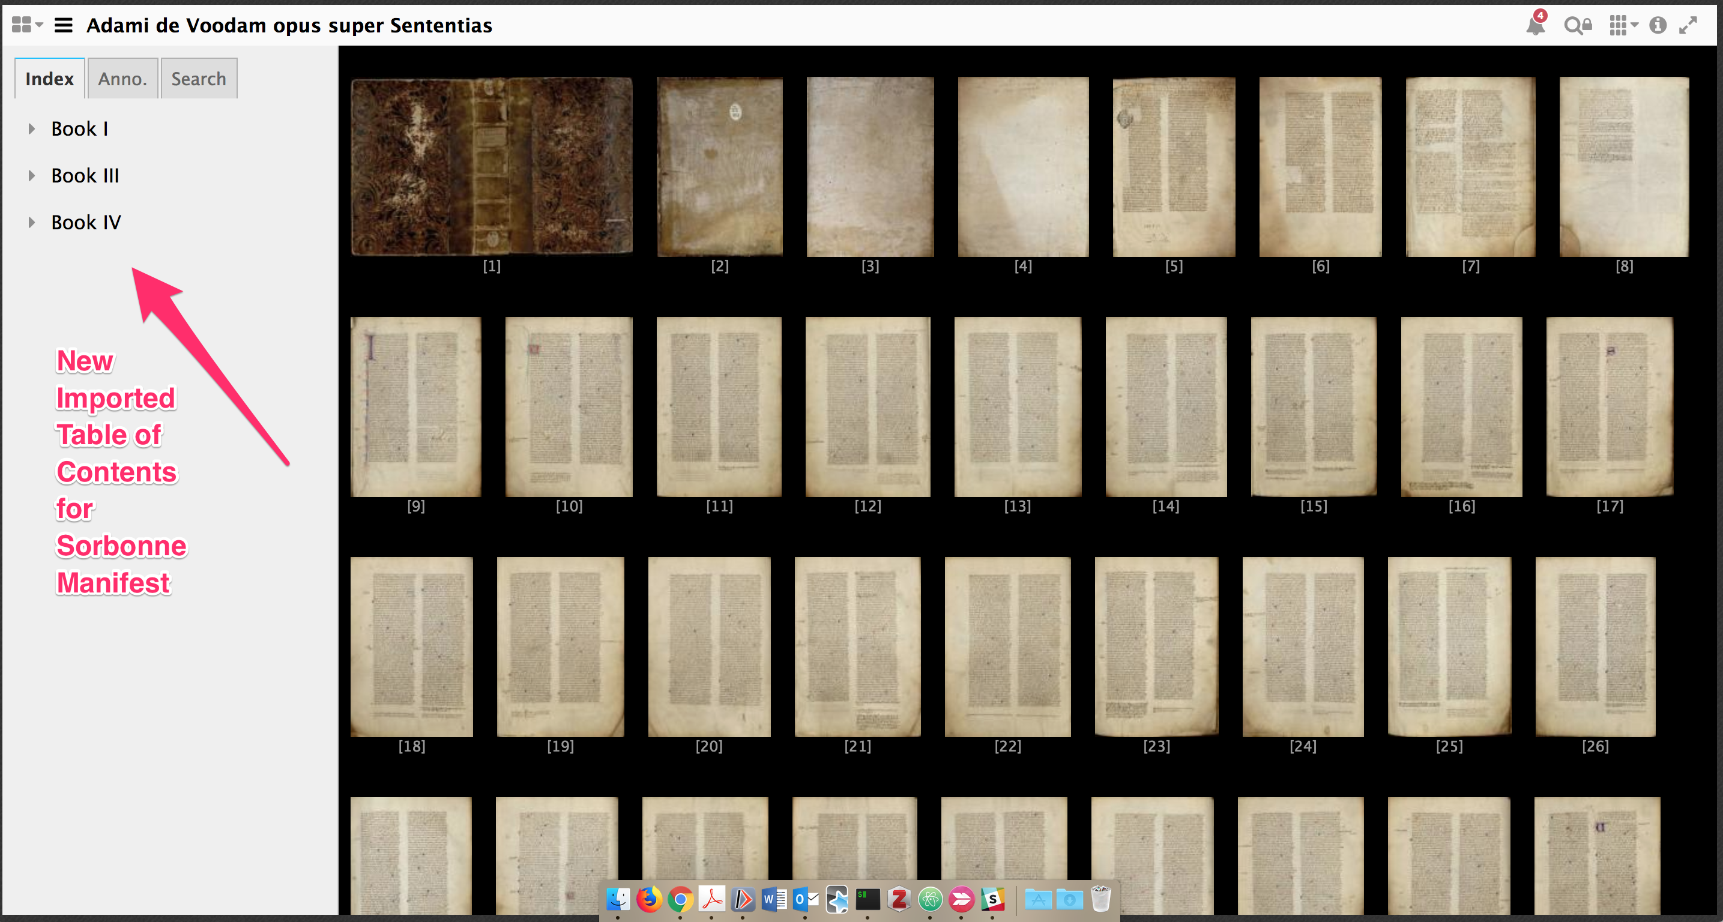Open the Atom editor from the Dock

click(930, 899)
